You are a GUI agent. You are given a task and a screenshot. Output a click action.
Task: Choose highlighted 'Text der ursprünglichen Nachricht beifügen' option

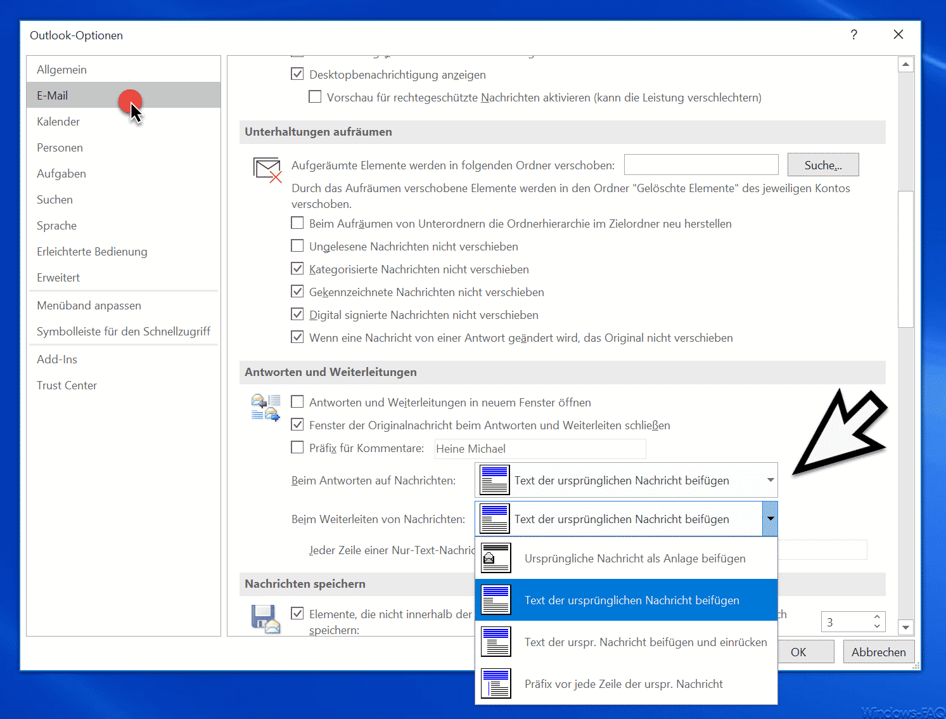tap(626, 600)
